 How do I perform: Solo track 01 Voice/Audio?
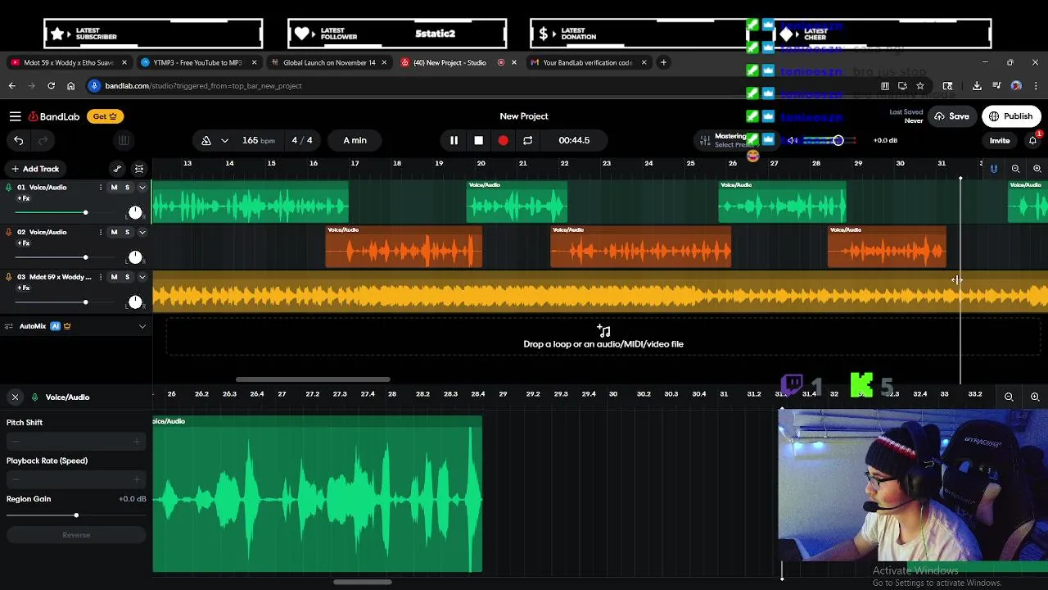127,188
